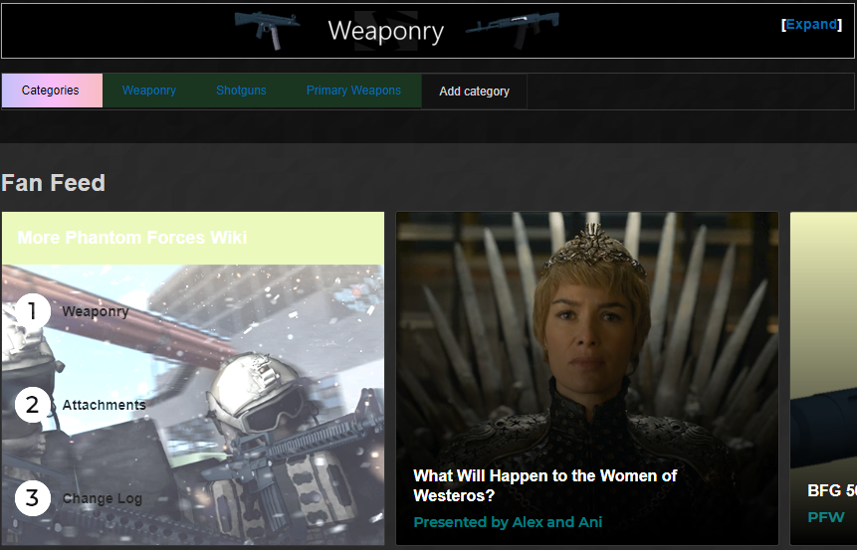Image resolution: width=857 pixels, height=550 pixels.
Task: Click the number 2 circle badge
Action: pyautogui.click(x=33, y=405)
